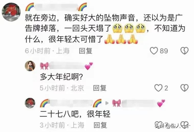Like the top comment with 89 likes
The image size is (194, 132).
[154, 51]
